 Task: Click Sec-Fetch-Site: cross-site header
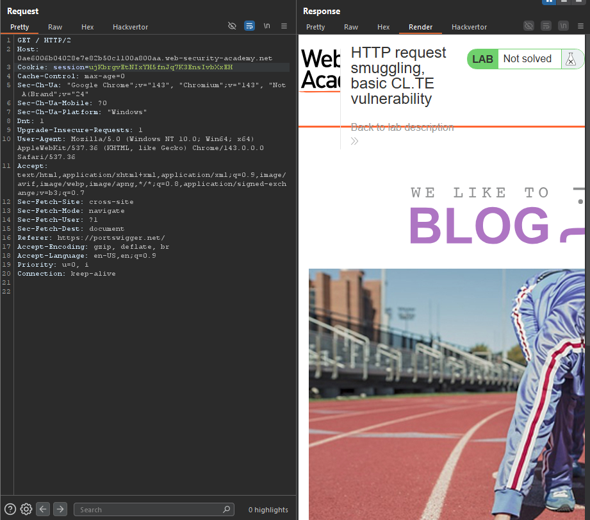pyautogui.click(x=75, y=202)
